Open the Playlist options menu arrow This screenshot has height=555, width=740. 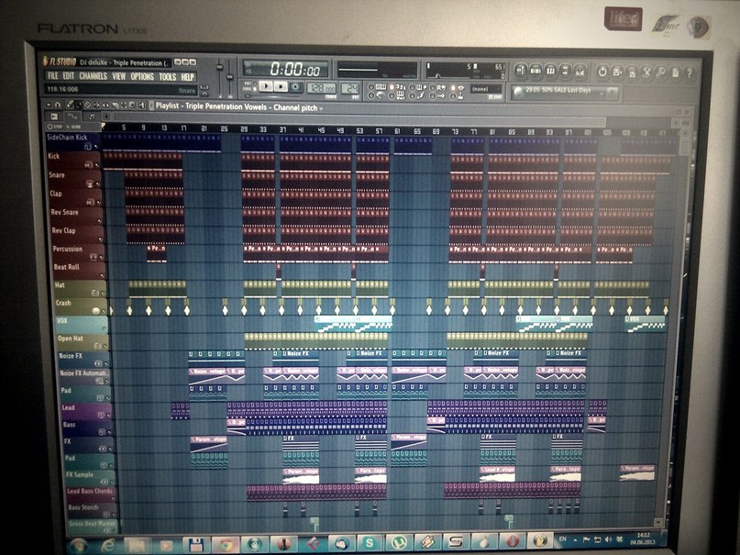tap(49, 105)
